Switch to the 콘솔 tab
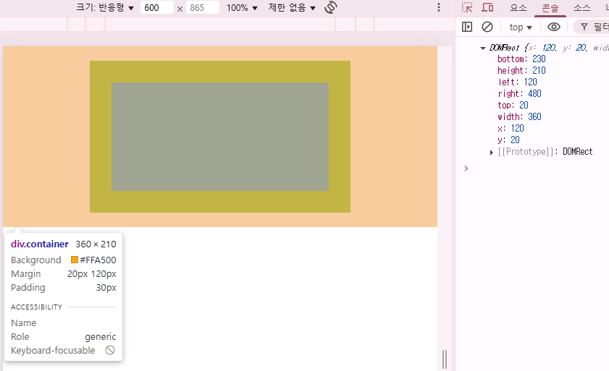 [550, 8]
